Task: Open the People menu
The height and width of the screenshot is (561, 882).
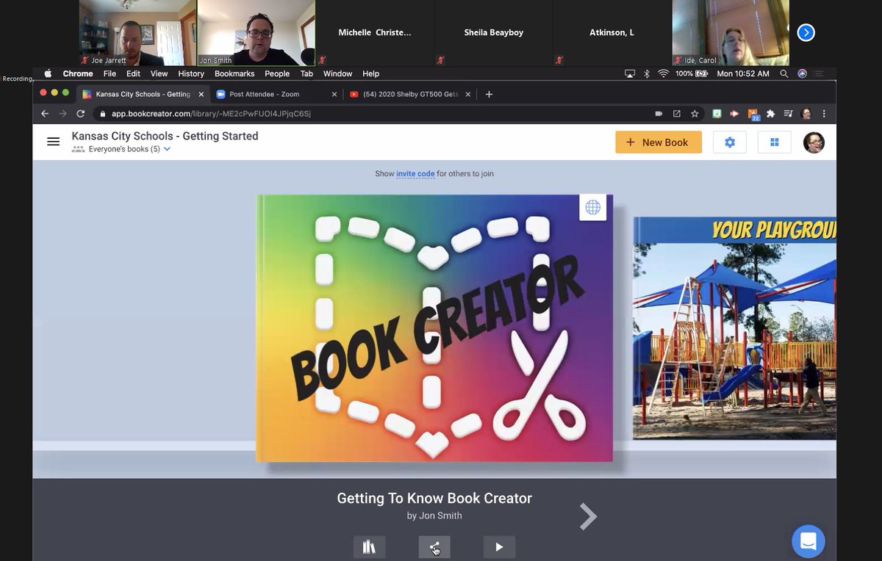Action: click(x=277, y=73)
